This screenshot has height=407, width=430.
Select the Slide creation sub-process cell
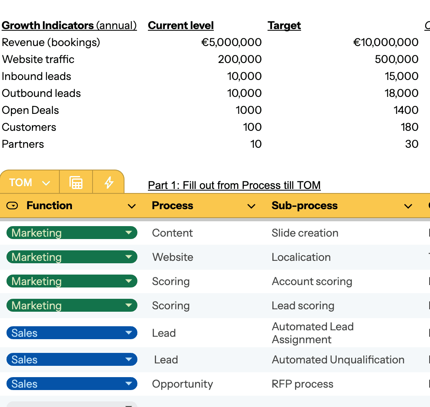point(305,233)
